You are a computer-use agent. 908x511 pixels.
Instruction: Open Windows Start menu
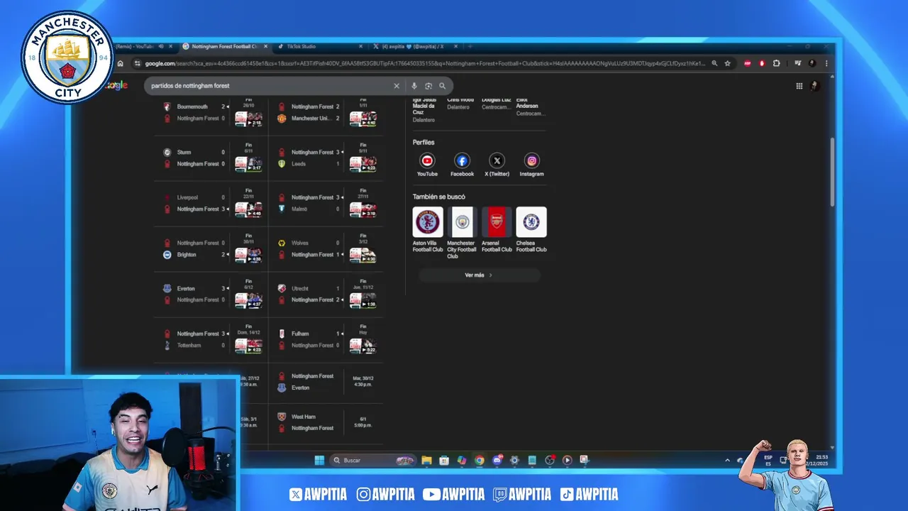coord(319,460)
